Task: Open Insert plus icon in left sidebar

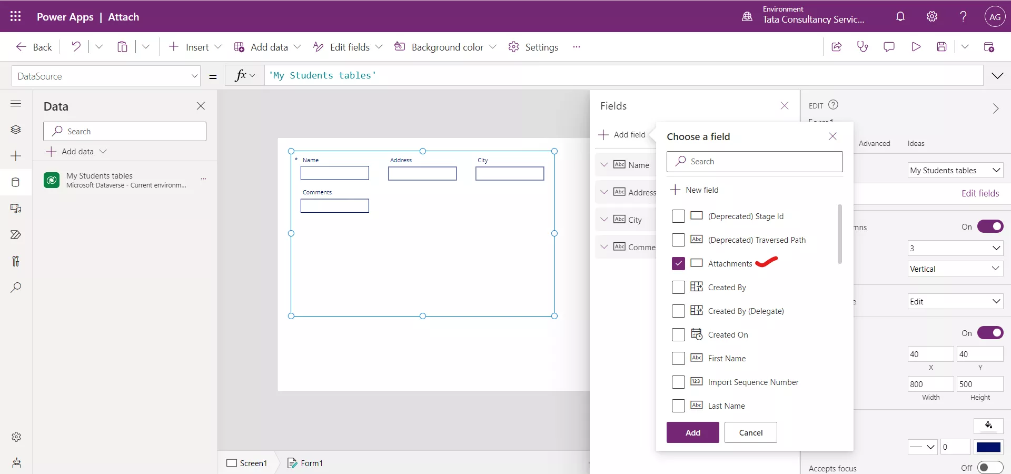Action: (16, 156)
